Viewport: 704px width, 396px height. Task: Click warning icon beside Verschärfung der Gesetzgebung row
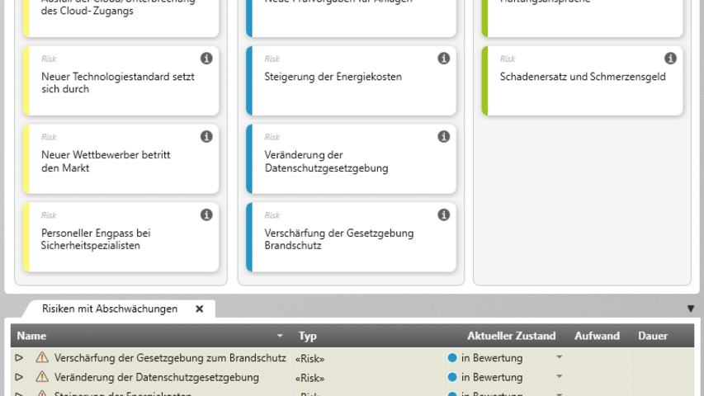pos(42,358)
